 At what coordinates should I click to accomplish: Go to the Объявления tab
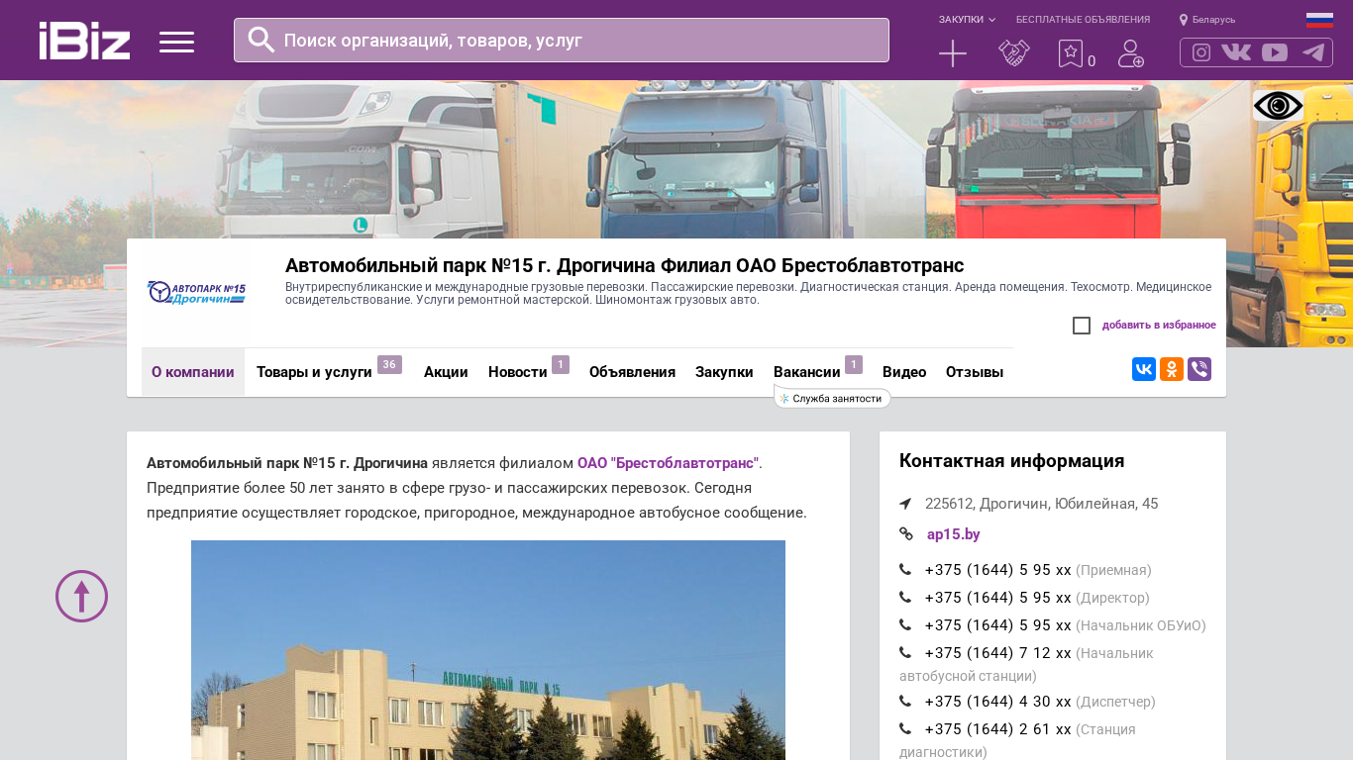coord(632,372)
